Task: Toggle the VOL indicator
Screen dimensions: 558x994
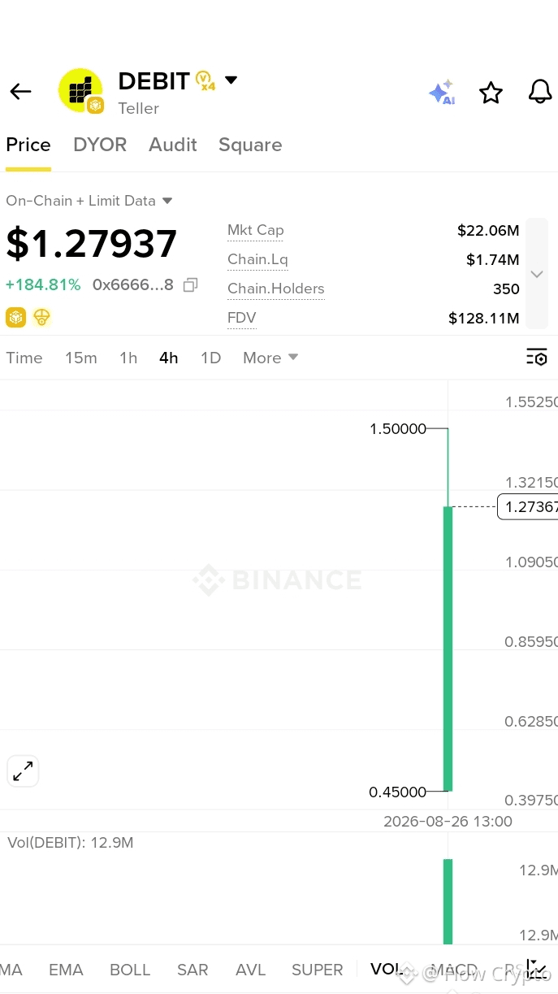Action: tap(386, 969)
